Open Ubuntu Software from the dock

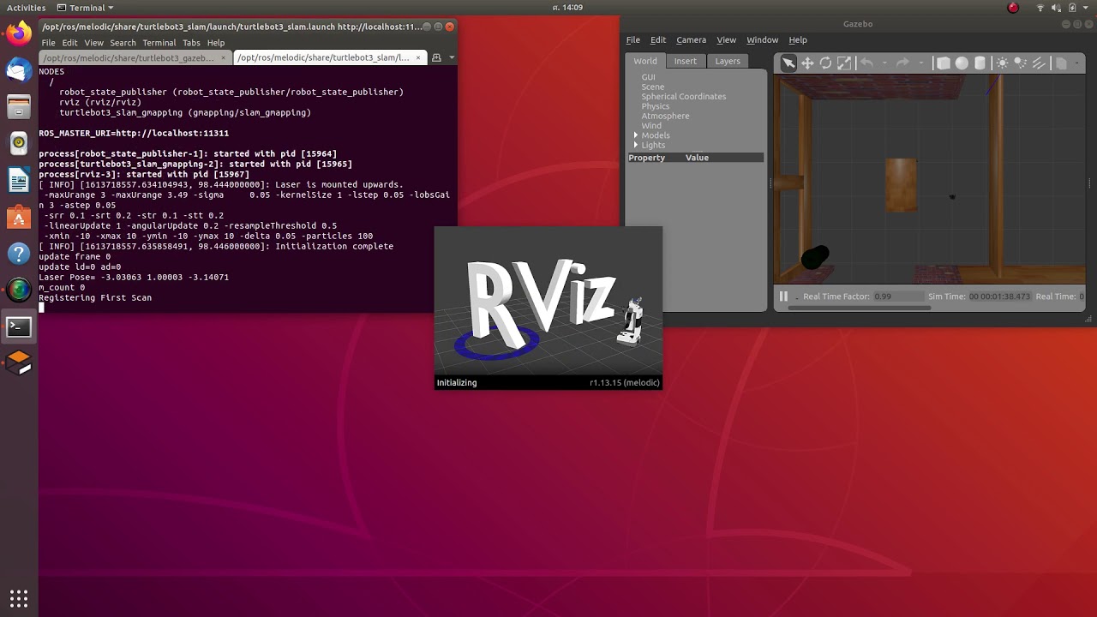click(19, 218)
